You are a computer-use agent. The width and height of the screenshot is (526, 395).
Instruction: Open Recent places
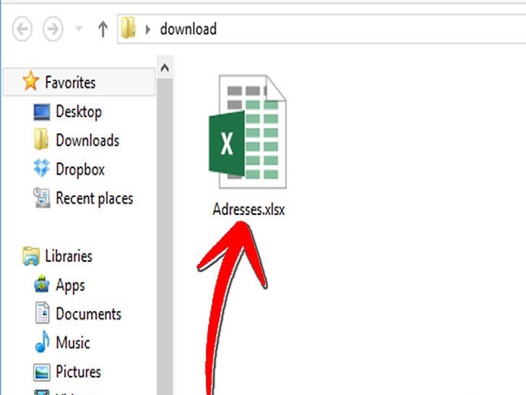pyautogui.click(x=95, y=198)
